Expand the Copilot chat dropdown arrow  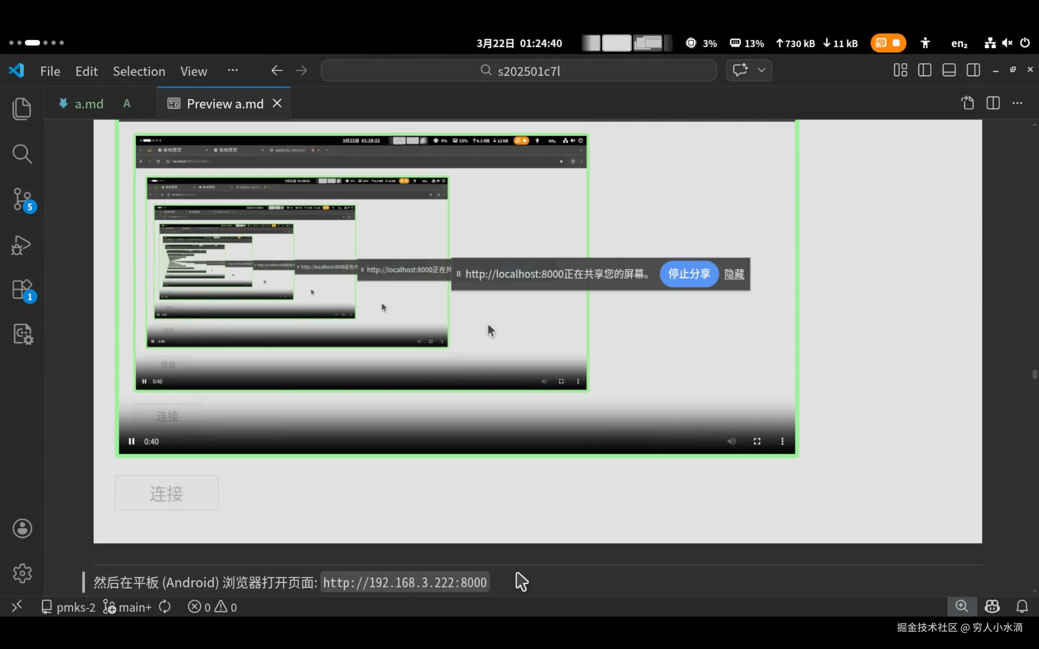(762, 71)
